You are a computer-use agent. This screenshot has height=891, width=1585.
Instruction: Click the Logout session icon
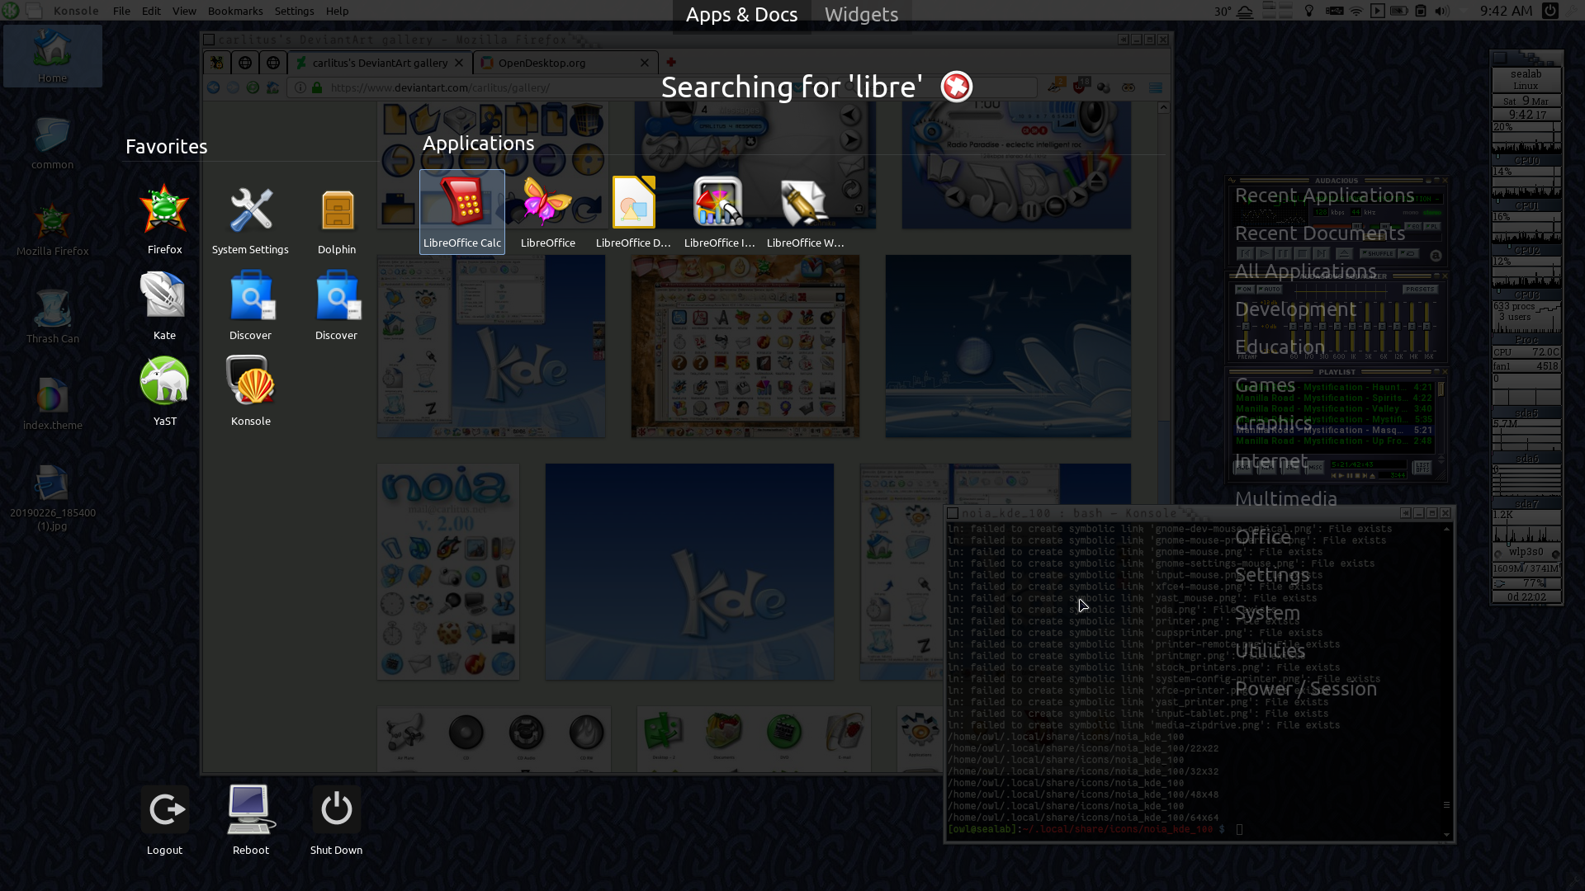[x=164, y=820]
